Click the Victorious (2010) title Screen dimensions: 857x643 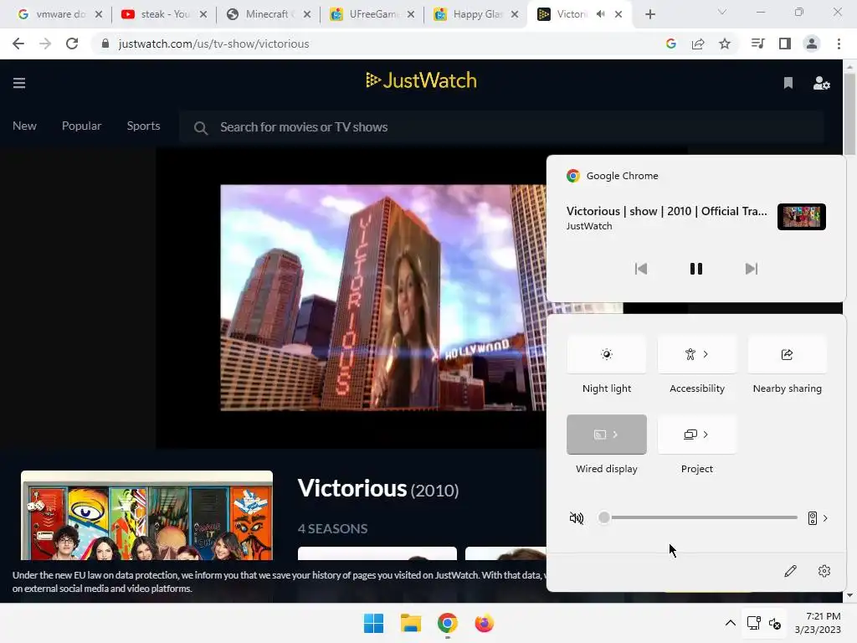pos(378,488)
